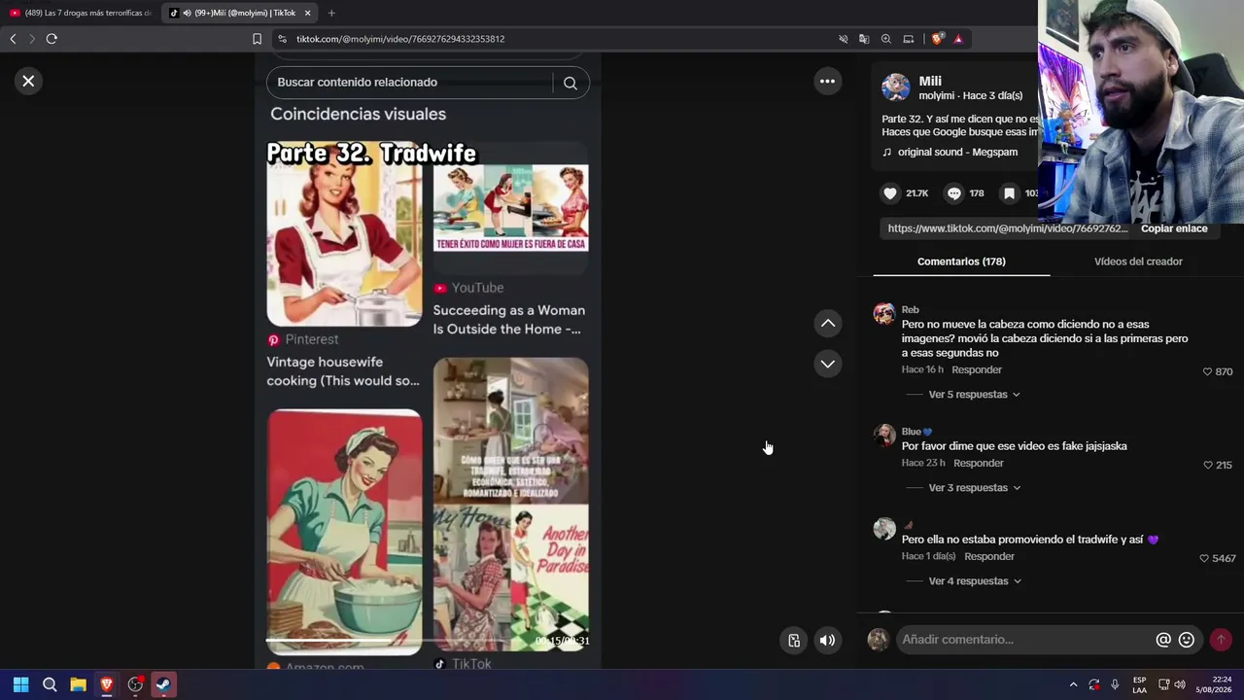Image resolution: width=1244 pixels, height=700 pixels.
Task: Copy the video link with Copiar enlace
Action: click(1174, 228)
